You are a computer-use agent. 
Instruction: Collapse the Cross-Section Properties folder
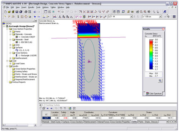tap(7, 29)
